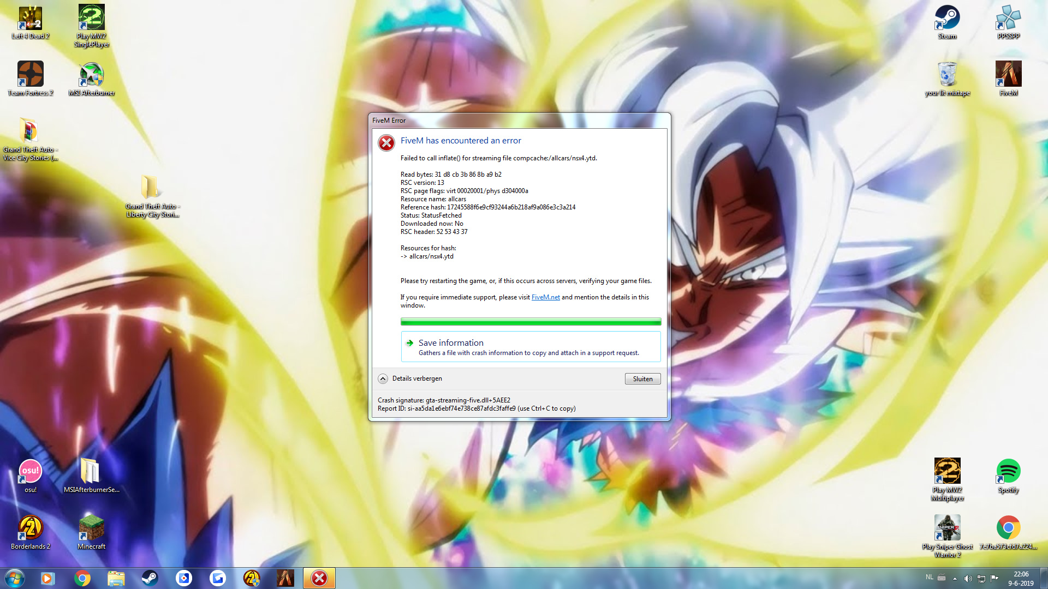Click the green progress bar in dialog
The height and width of the screenshot is (589, 1048).
coord(530,322)
